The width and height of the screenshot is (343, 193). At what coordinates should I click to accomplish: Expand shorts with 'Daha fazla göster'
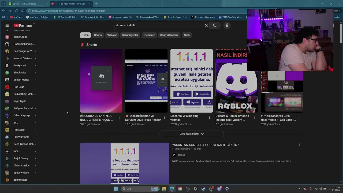[192, 134]
